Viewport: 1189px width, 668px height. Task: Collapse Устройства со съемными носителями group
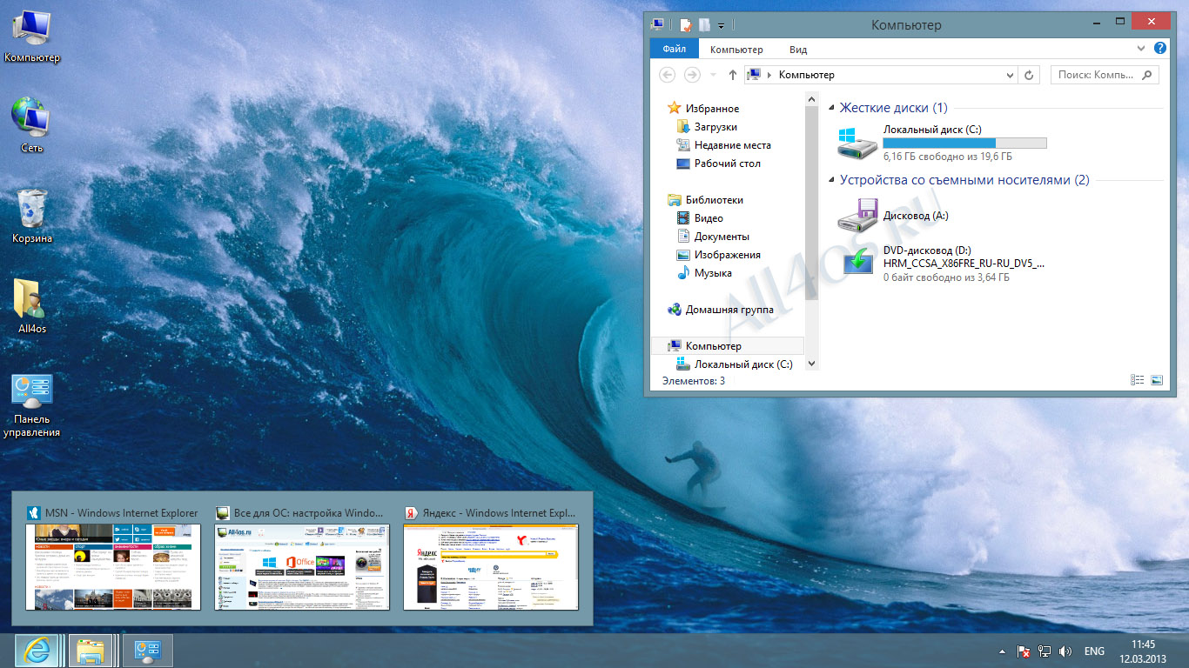(831, 180)
